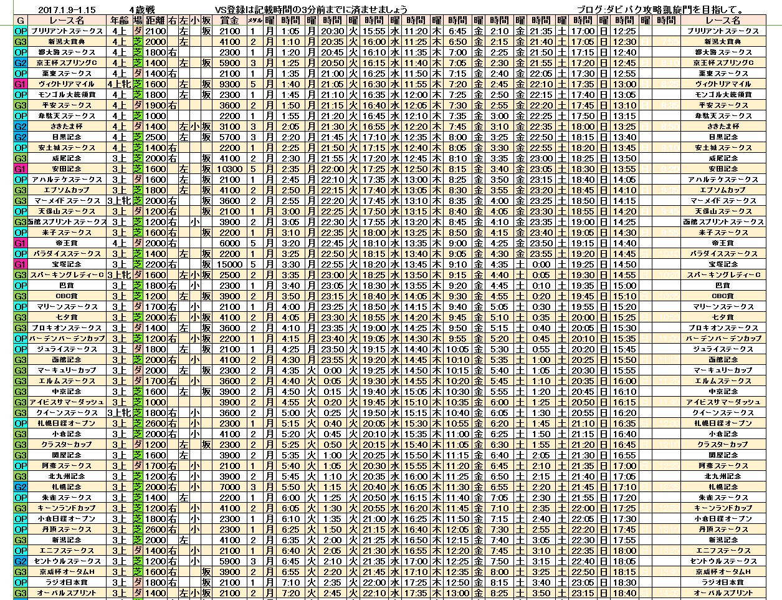Select distance 2600 in 丹頂ステークス row
782x600 pixels.
[155, 530]
